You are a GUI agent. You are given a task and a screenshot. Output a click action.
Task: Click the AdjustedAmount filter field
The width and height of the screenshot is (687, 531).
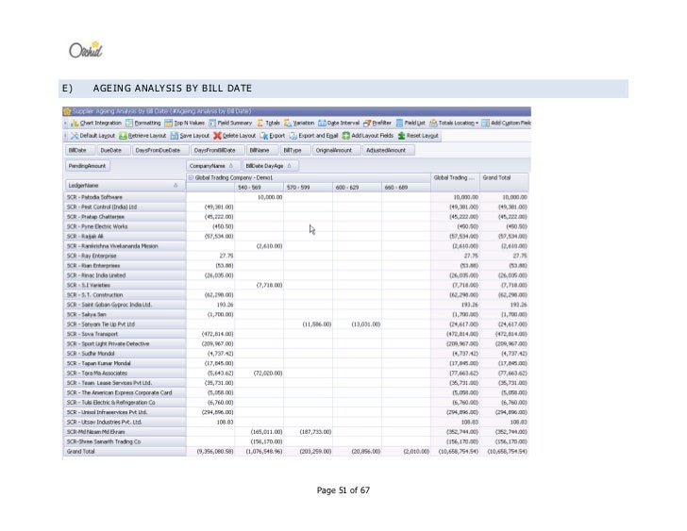pos(388,150)
